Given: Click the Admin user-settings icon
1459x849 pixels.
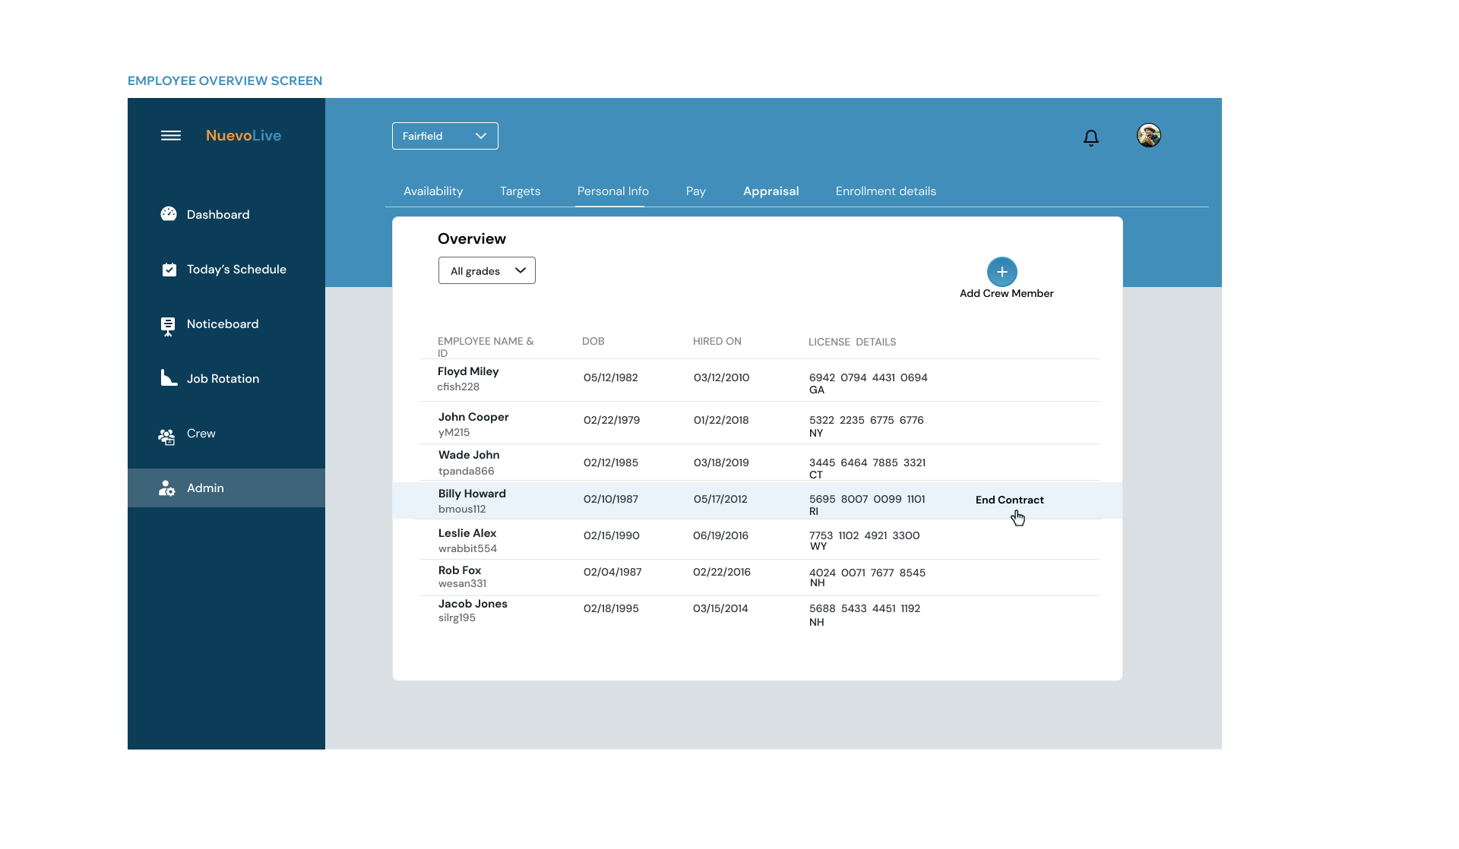Looking at the screenshot, I should [x=166, y=489].
